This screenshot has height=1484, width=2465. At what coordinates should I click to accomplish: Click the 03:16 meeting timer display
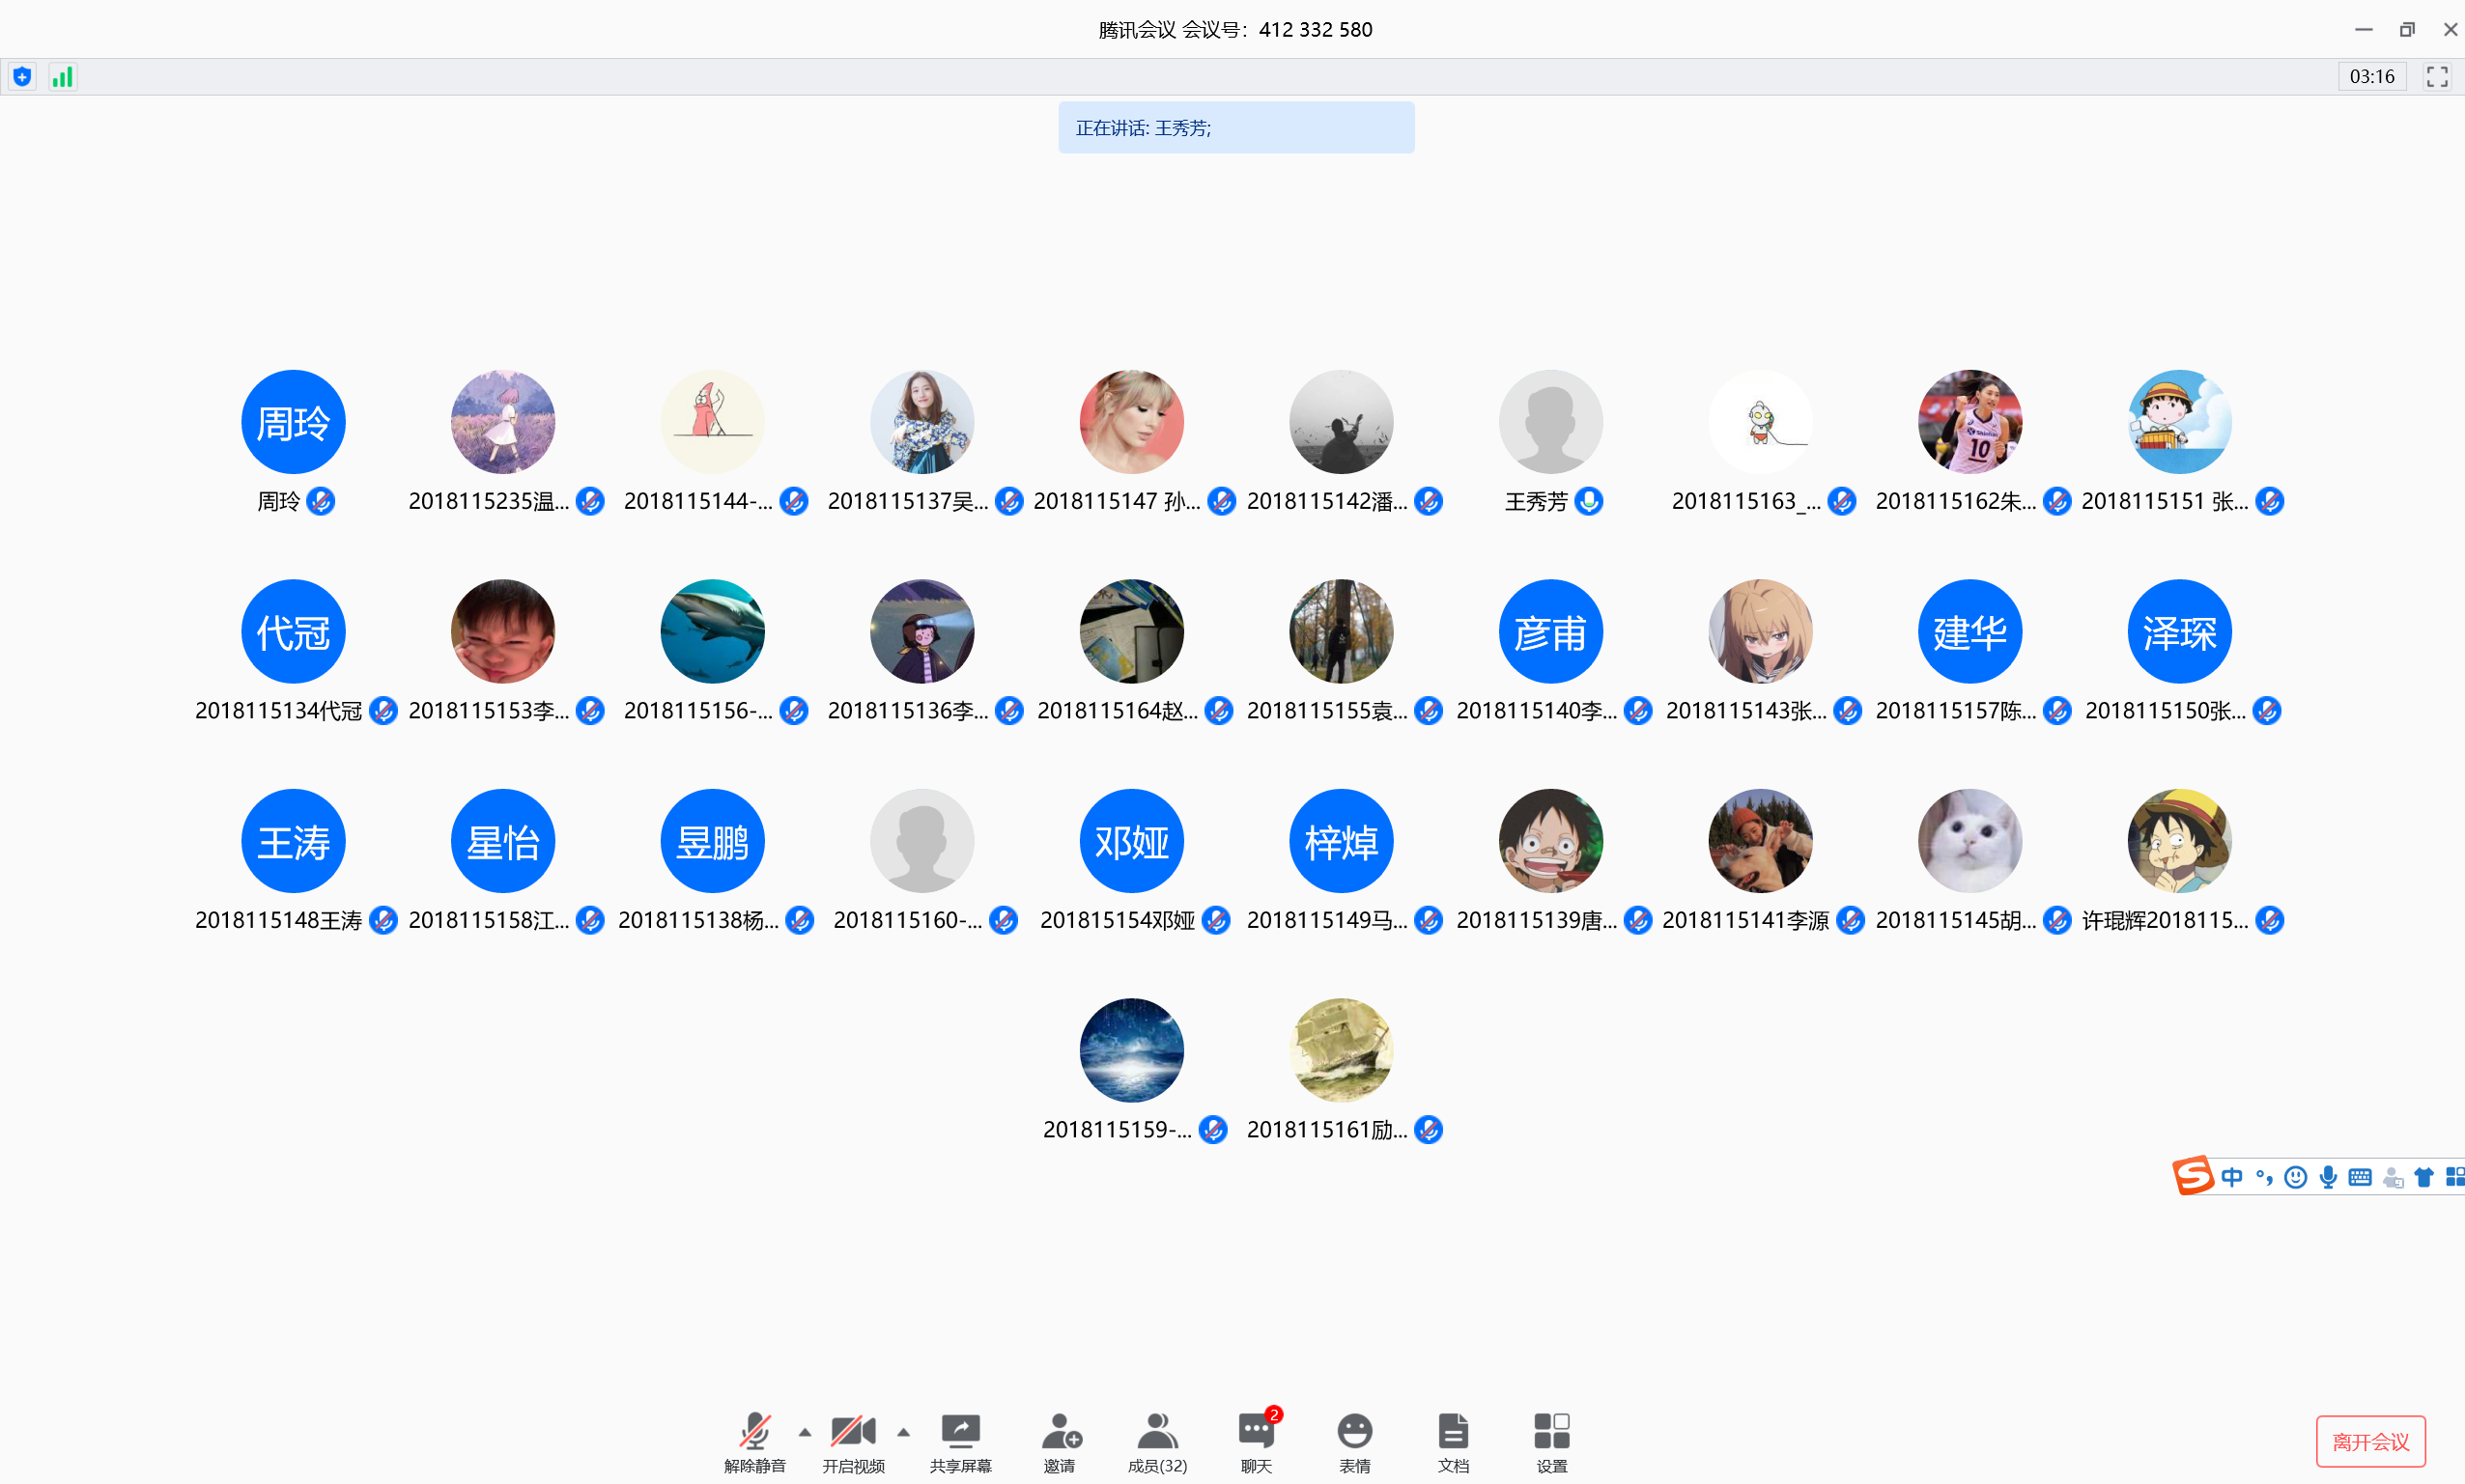click(x=2371, y=77)
